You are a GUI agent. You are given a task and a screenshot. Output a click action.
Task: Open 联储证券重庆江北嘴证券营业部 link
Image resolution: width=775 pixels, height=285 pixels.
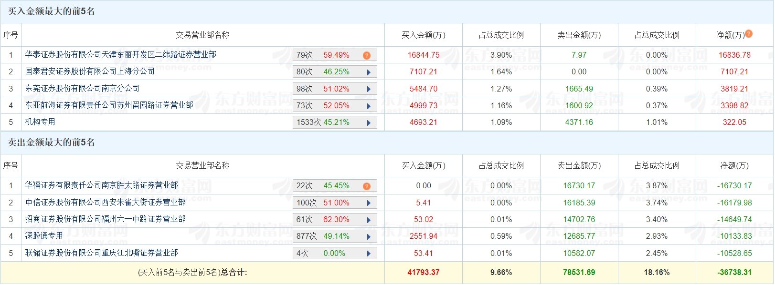[102, 253]
